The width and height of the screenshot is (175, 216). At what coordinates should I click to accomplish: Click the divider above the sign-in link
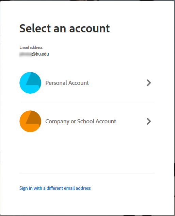pos(87,173)
